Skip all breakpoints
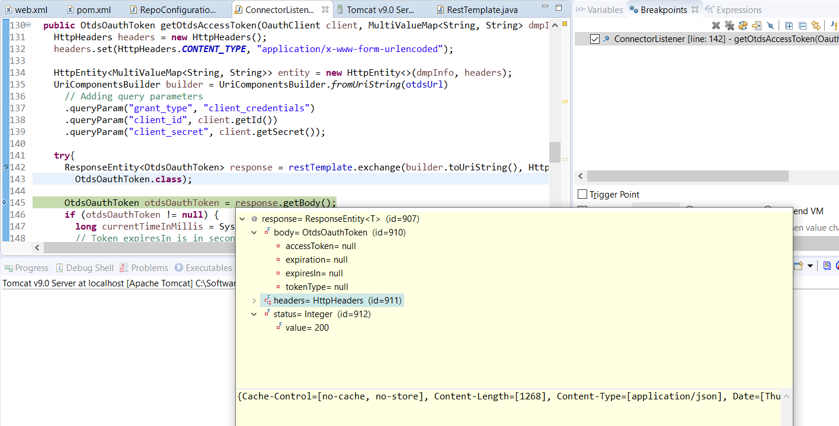Viewport: 839px width, 426px height. (x=771, y=25)
